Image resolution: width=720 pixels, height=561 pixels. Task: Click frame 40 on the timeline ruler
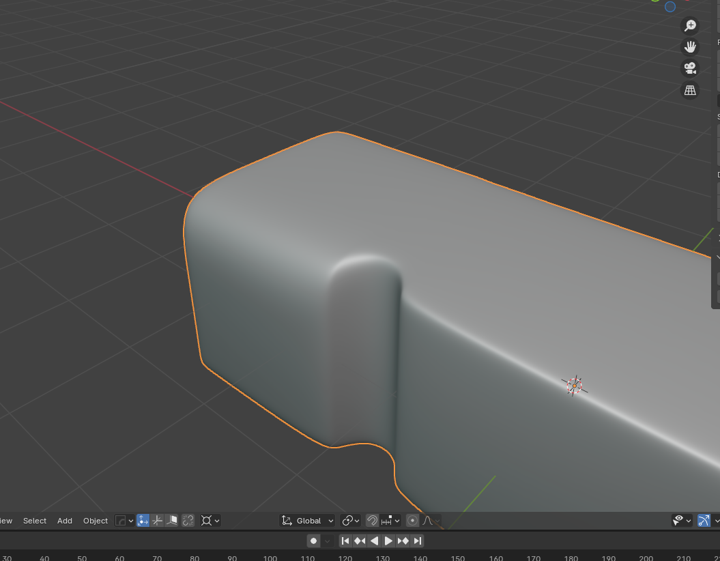(44, 558)
